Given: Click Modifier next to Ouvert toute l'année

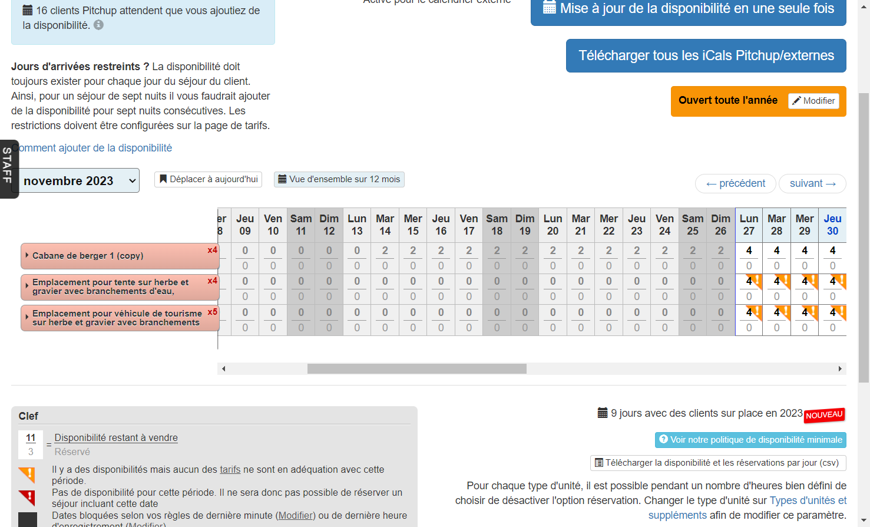Looking at the screenshot, I should (813, 101).
